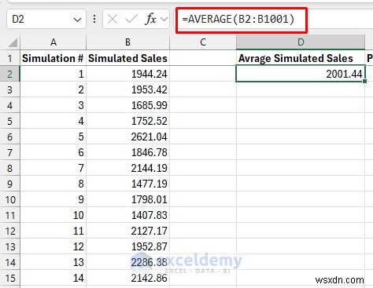Select the cell containing 1752.52
The width and height of the screenshot is (373, 288).
click(x=127, y=121)
